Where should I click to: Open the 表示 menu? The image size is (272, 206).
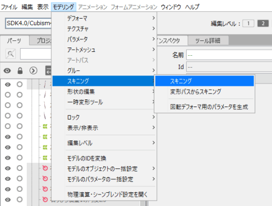tap(43, 7)
